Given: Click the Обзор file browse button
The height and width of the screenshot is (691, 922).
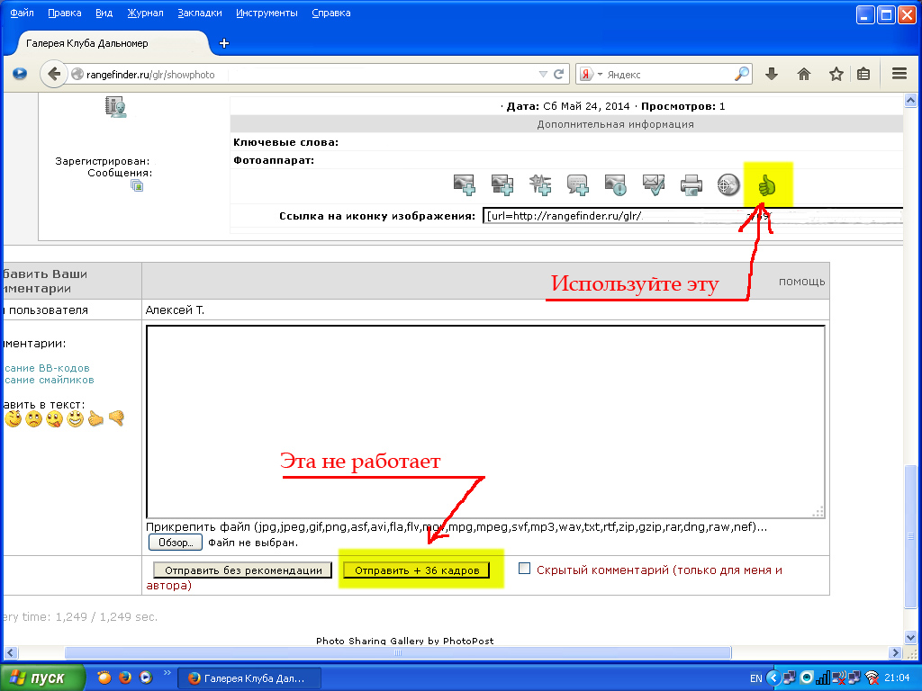Looking at the screenshot, I should pyautogui.click(x=176, y=542).
